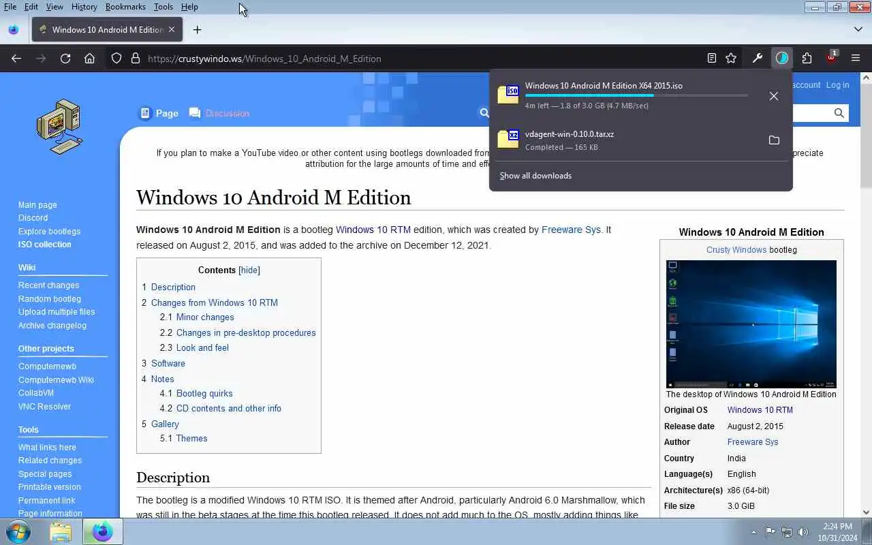Click the vdagent archive file icon

pos(508,138)
